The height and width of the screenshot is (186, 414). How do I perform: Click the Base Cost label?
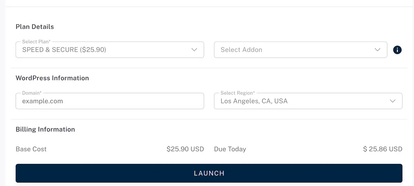[x=31, y=149]
